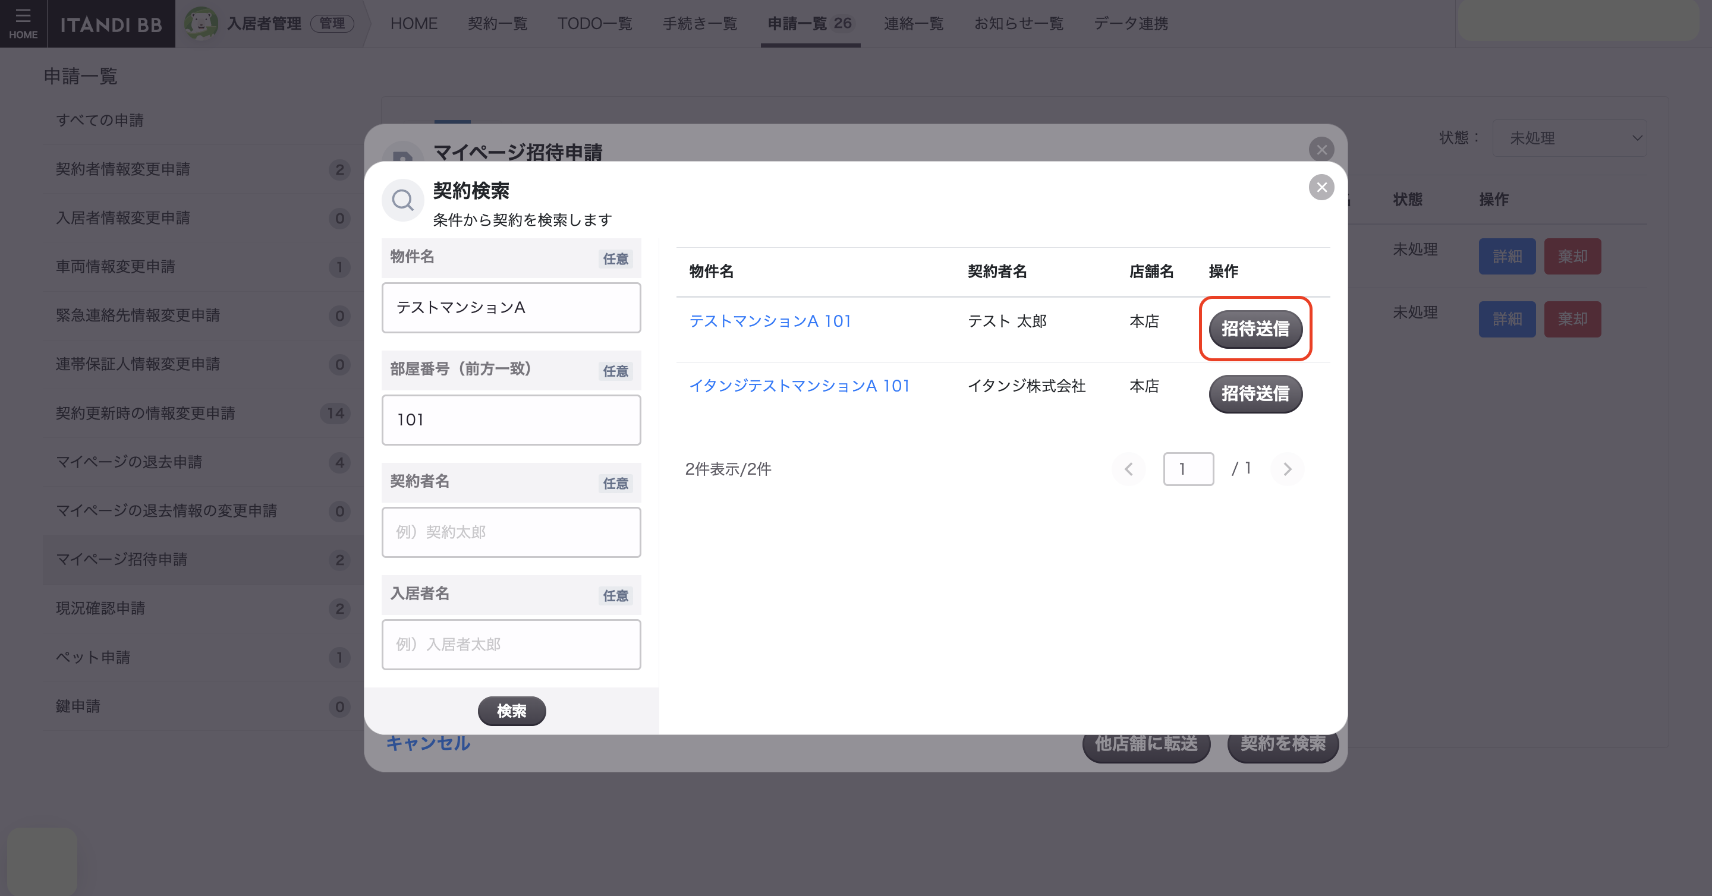Click テスト 太郎 contractor name cell
The image size is (1712, 896).
(1007, 321)
